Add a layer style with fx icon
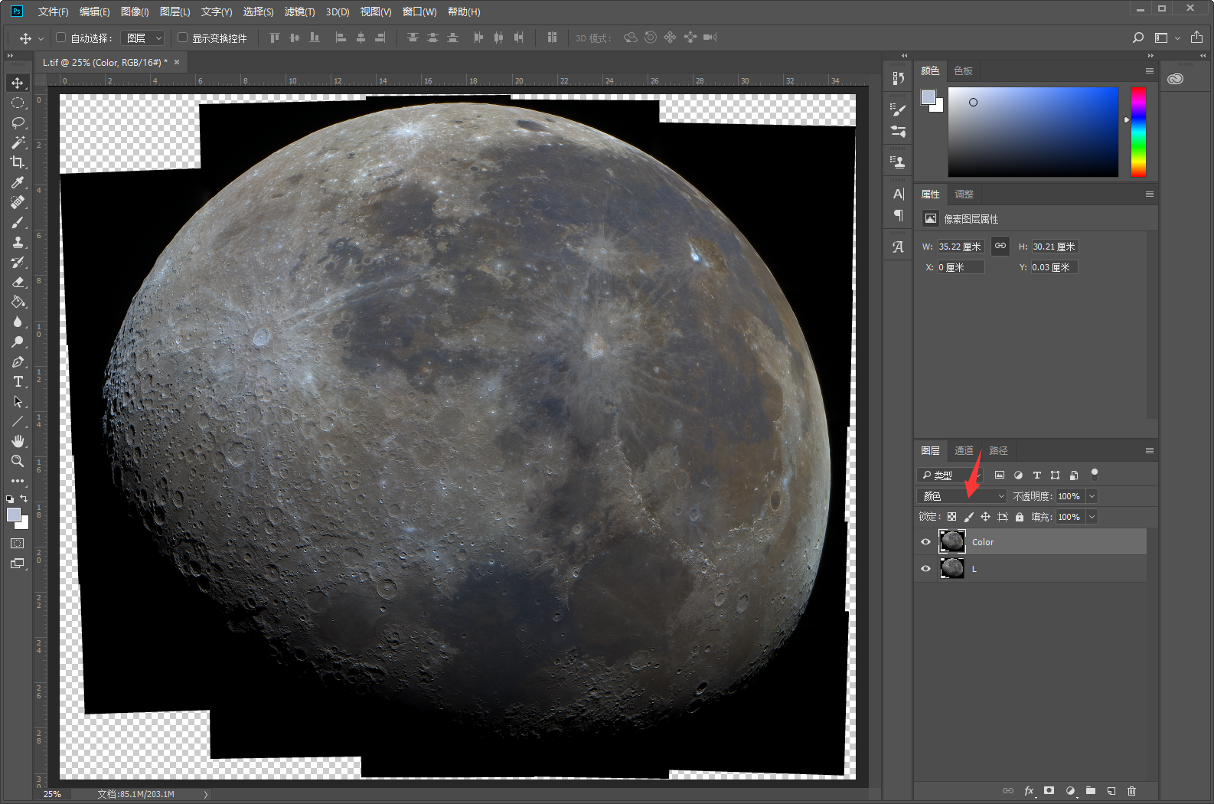Image resolution: width=1214 pixels, height=804 pixels. [x=1029, y=791]
